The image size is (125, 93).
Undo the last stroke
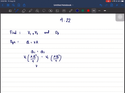click(x=101, y=5)
